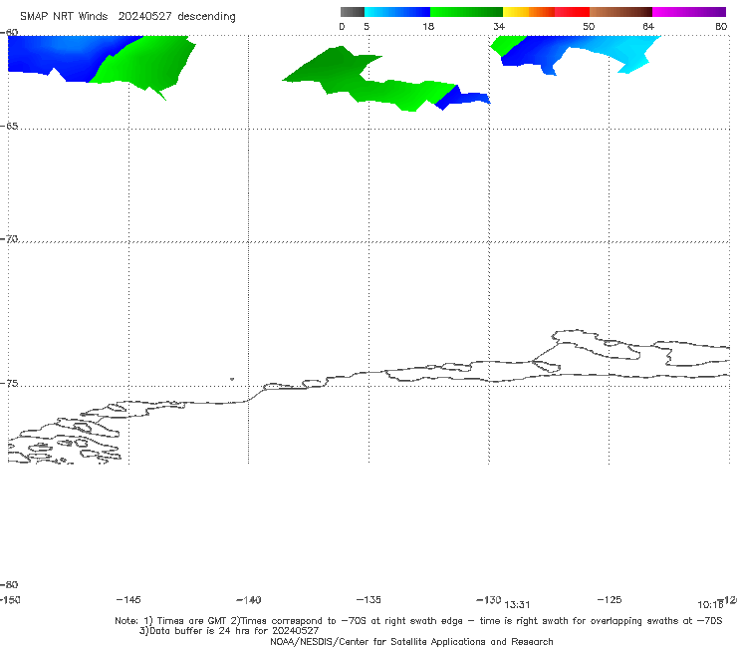Click the latitude label '-70'
The image size is (737, 648).
(x=9, y=239)
